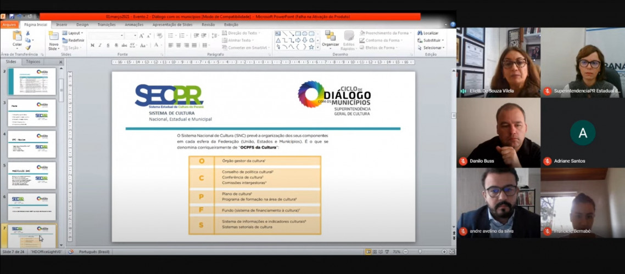
Task: Switch to the Tópicos pane tab
Action: coord(33,62)
